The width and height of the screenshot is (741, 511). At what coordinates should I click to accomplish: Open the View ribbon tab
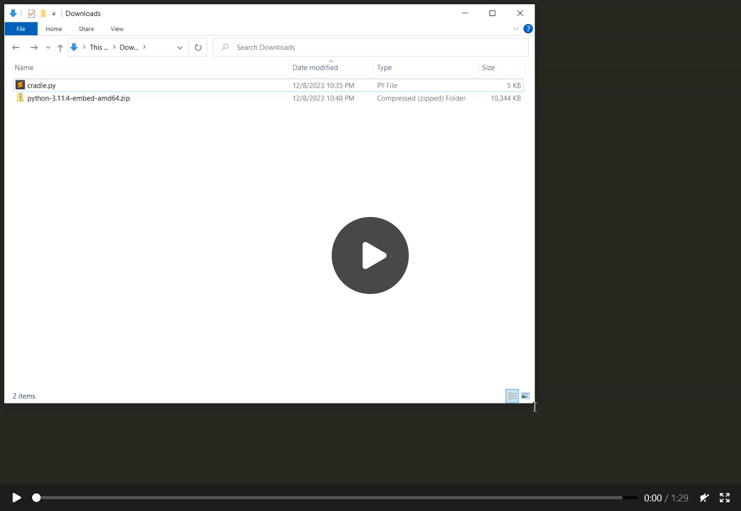pos(117,29)
